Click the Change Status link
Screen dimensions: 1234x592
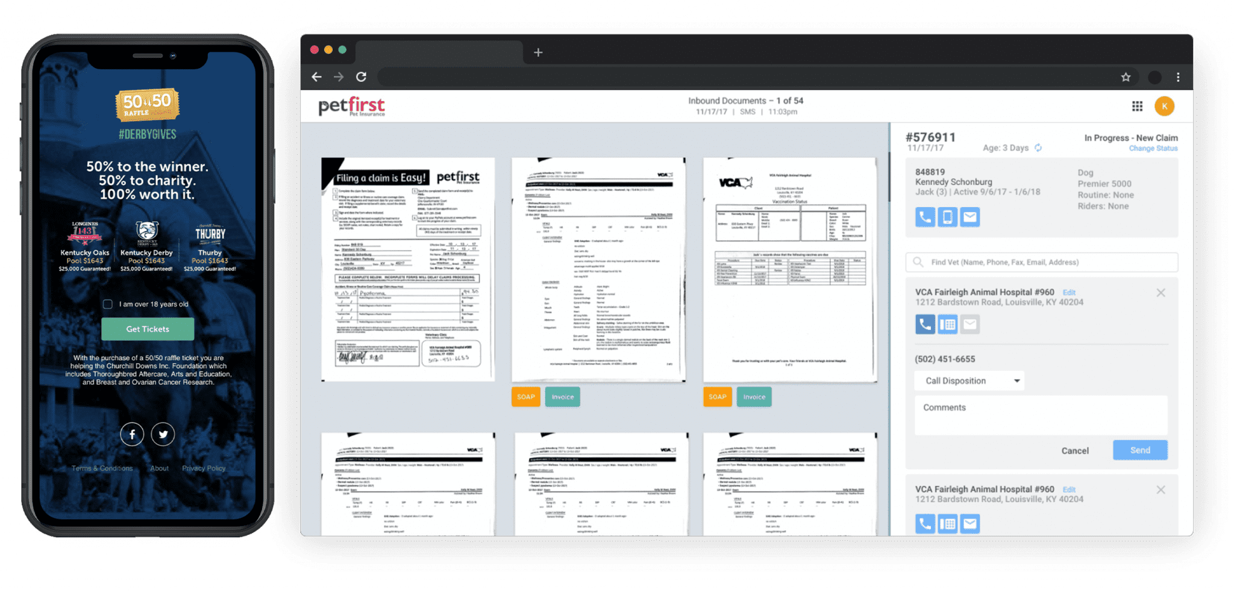(1153, 148)
